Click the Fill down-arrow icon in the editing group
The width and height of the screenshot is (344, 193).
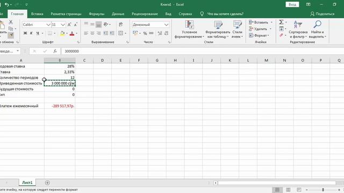[281, 28]
